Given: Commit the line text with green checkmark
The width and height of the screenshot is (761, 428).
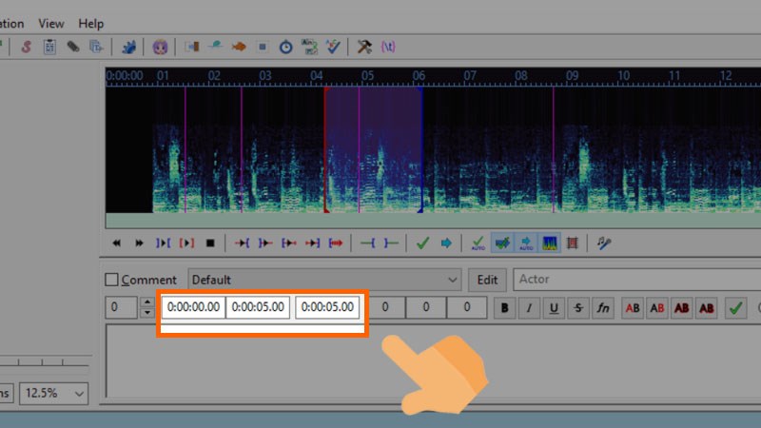Looking at the screenshot, I should coord(735,307).
